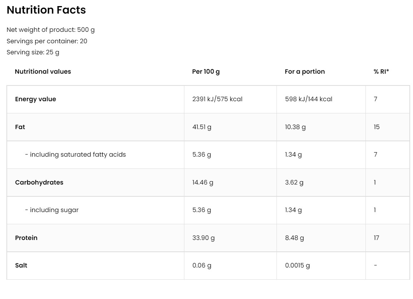Select the 14.46 g carbohydrates value
Screen dimensions: 413x299
pos(203,182)
